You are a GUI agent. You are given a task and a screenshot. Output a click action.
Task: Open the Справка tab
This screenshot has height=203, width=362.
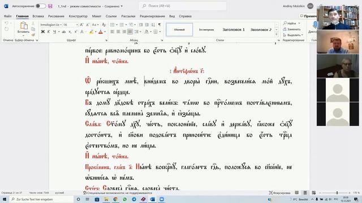pos(185,16)
